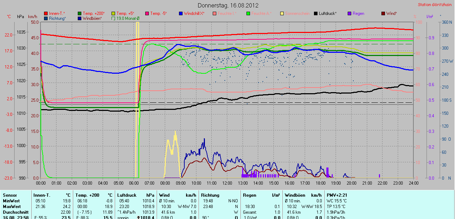Click the 'Gesamt:' rain total label
The width and height of the screenshot is (456, 219).
(250, 212)
